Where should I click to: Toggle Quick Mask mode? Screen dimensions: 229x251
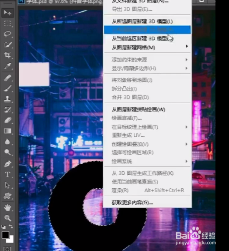[x=7, y=249]
